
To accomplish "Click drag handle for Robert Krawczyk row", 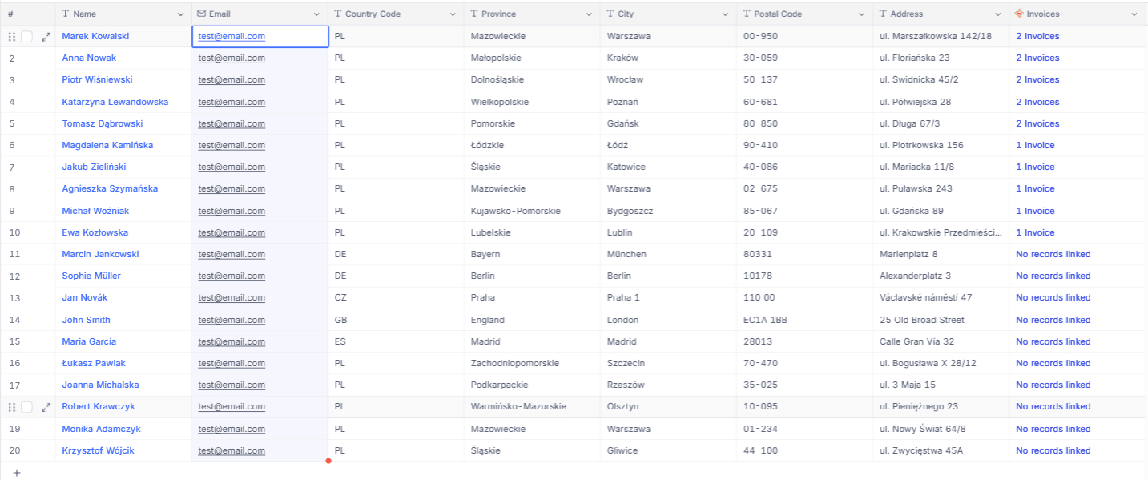I will click(11, 407).
